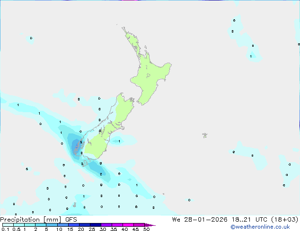Click the '1' value east of South Island

[x=119, y=141]
